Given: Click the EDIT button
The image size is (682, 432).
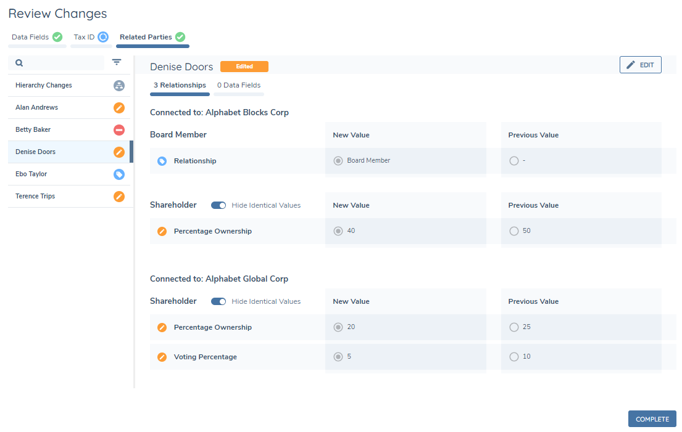Looking at the screenshot, I should tap(640, 65).
